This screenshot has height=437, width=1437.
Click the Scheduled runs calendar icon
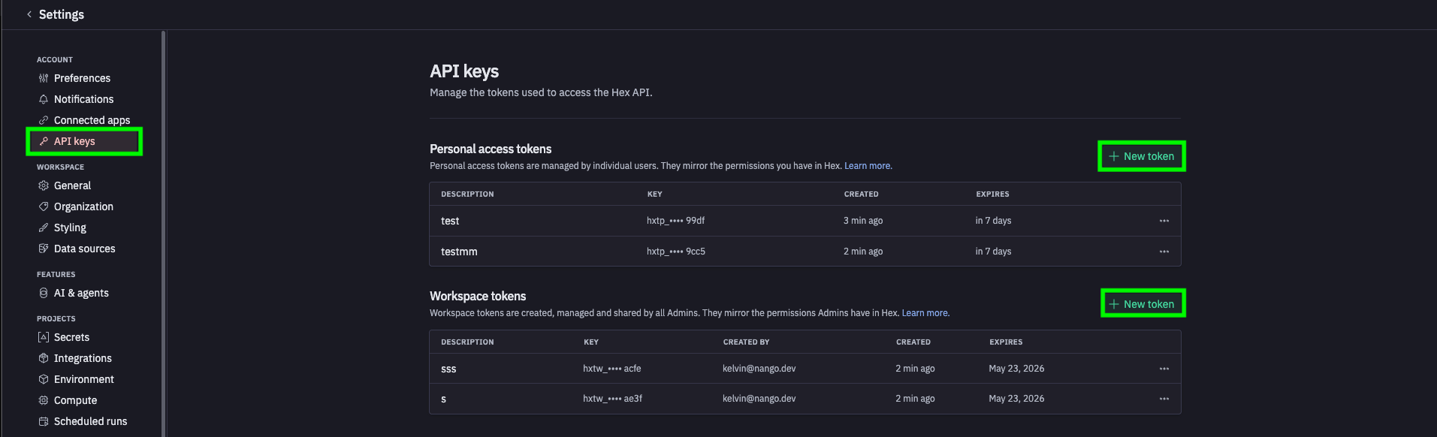click(44, 421)
